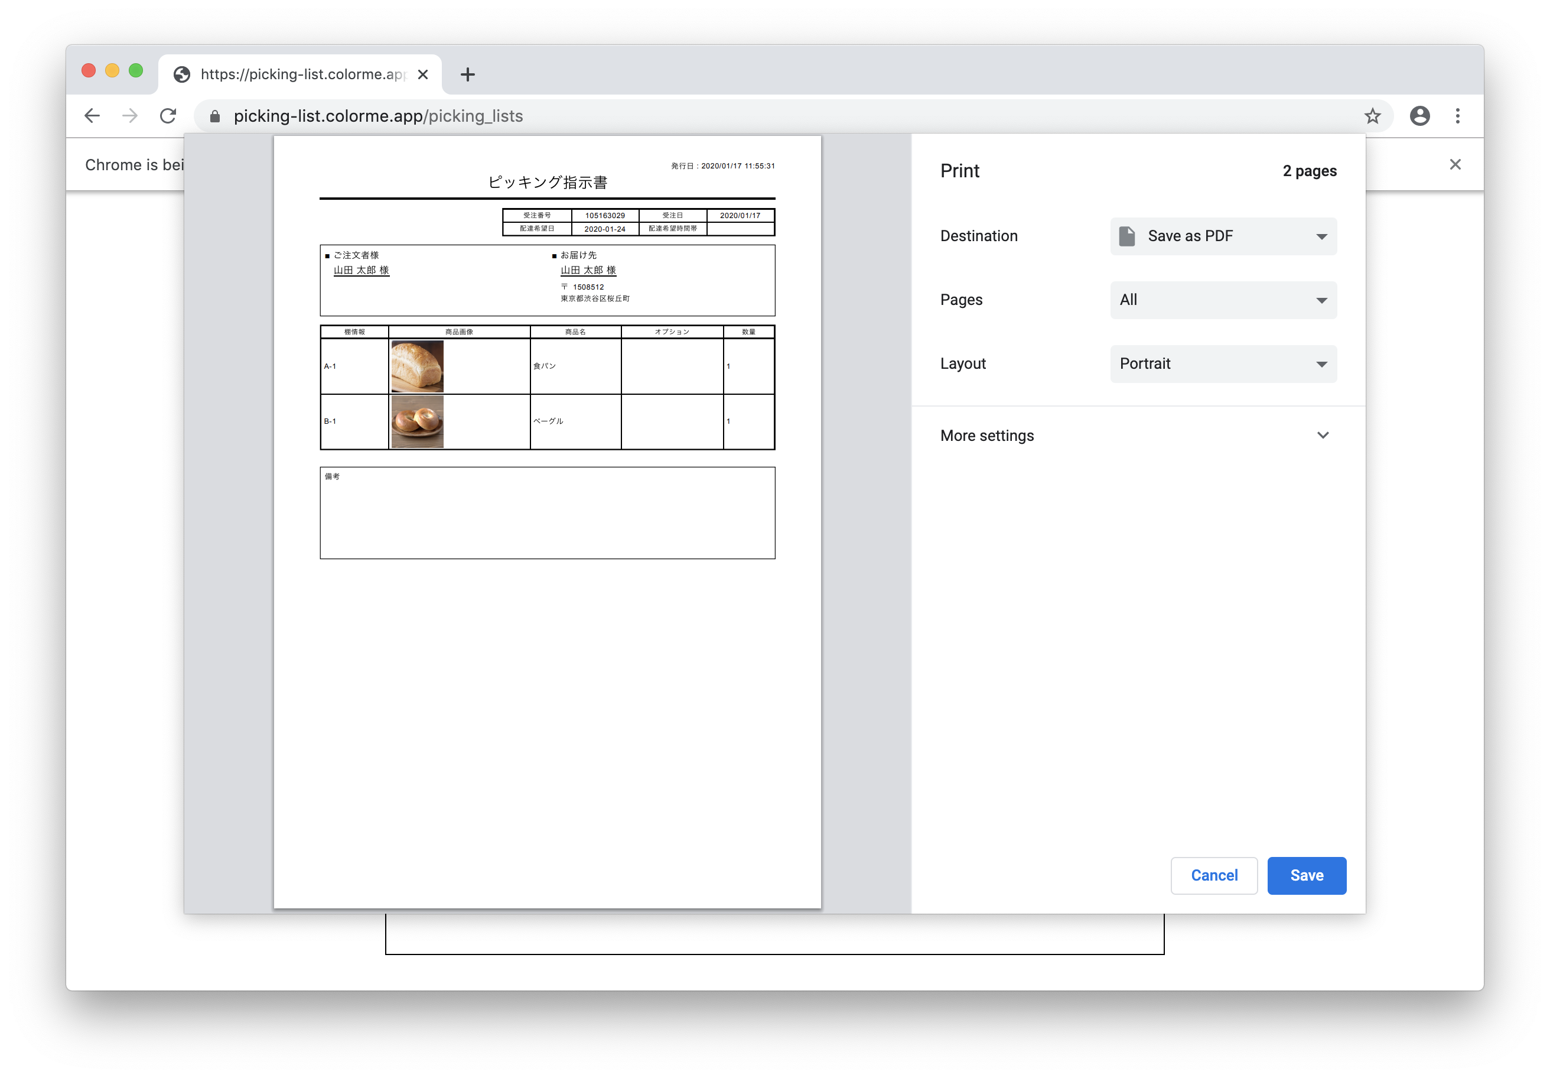Click the browser back arrow
The image size is (1550, 1078).
click(93, 116)
